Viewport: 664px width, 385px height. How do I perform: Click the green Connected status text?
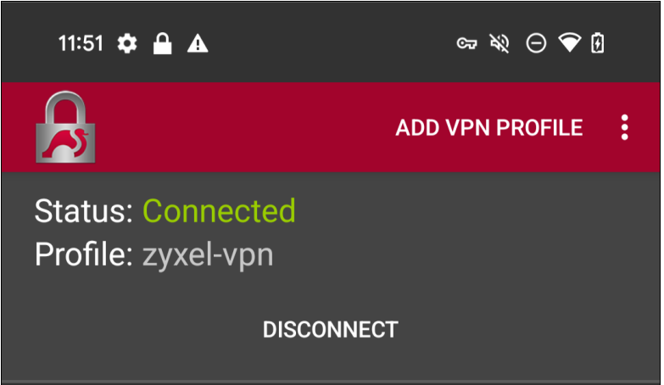[219, 210]
